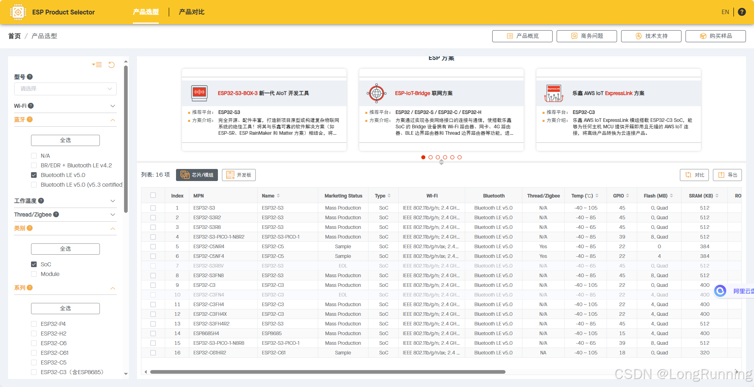
Task: Open the 商务问题 button
Action: (x=587, y=36)
